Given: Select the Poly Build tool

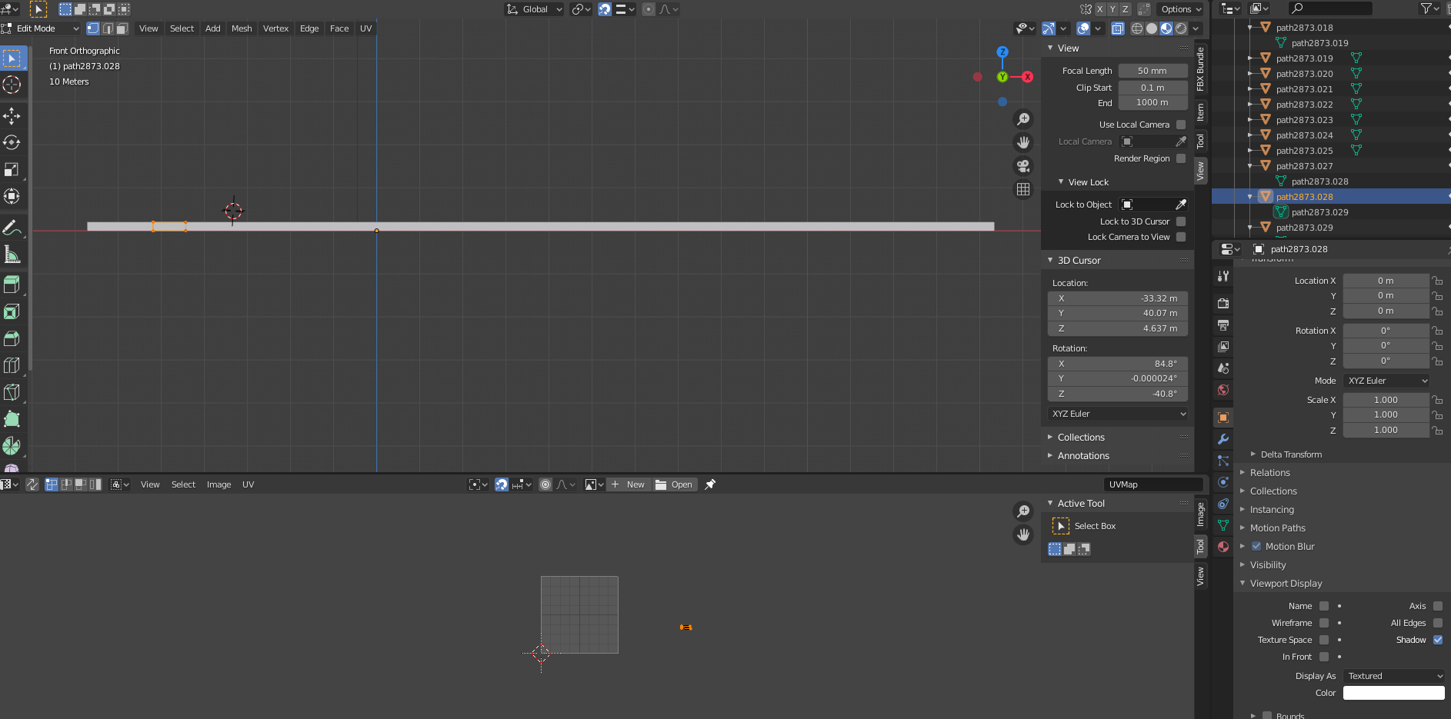Looking at the screenshot, I should point(12,420).
